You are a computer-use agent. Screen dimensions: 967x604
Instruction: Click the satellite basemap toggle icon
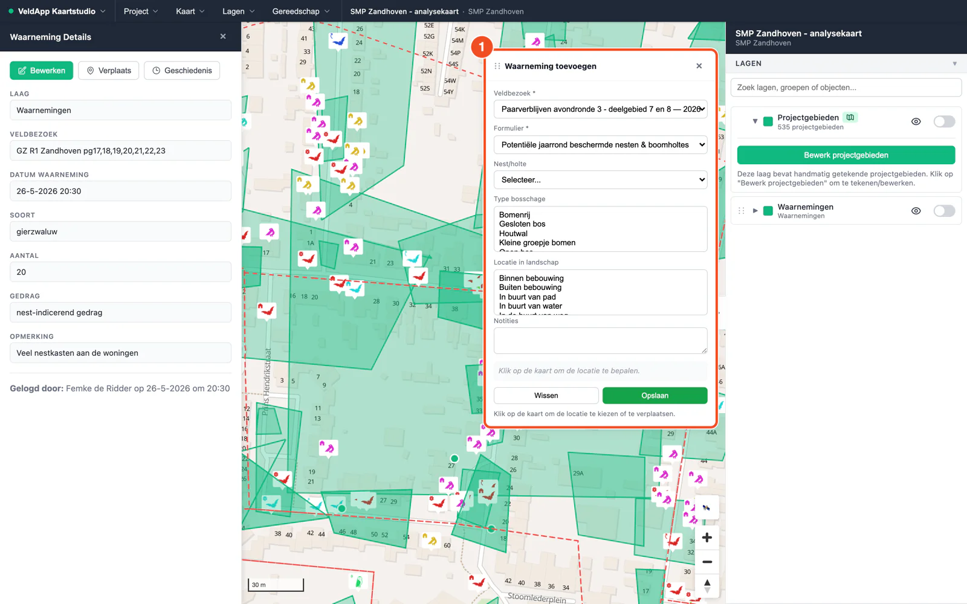pyautogui.click(x=707, y=507)
